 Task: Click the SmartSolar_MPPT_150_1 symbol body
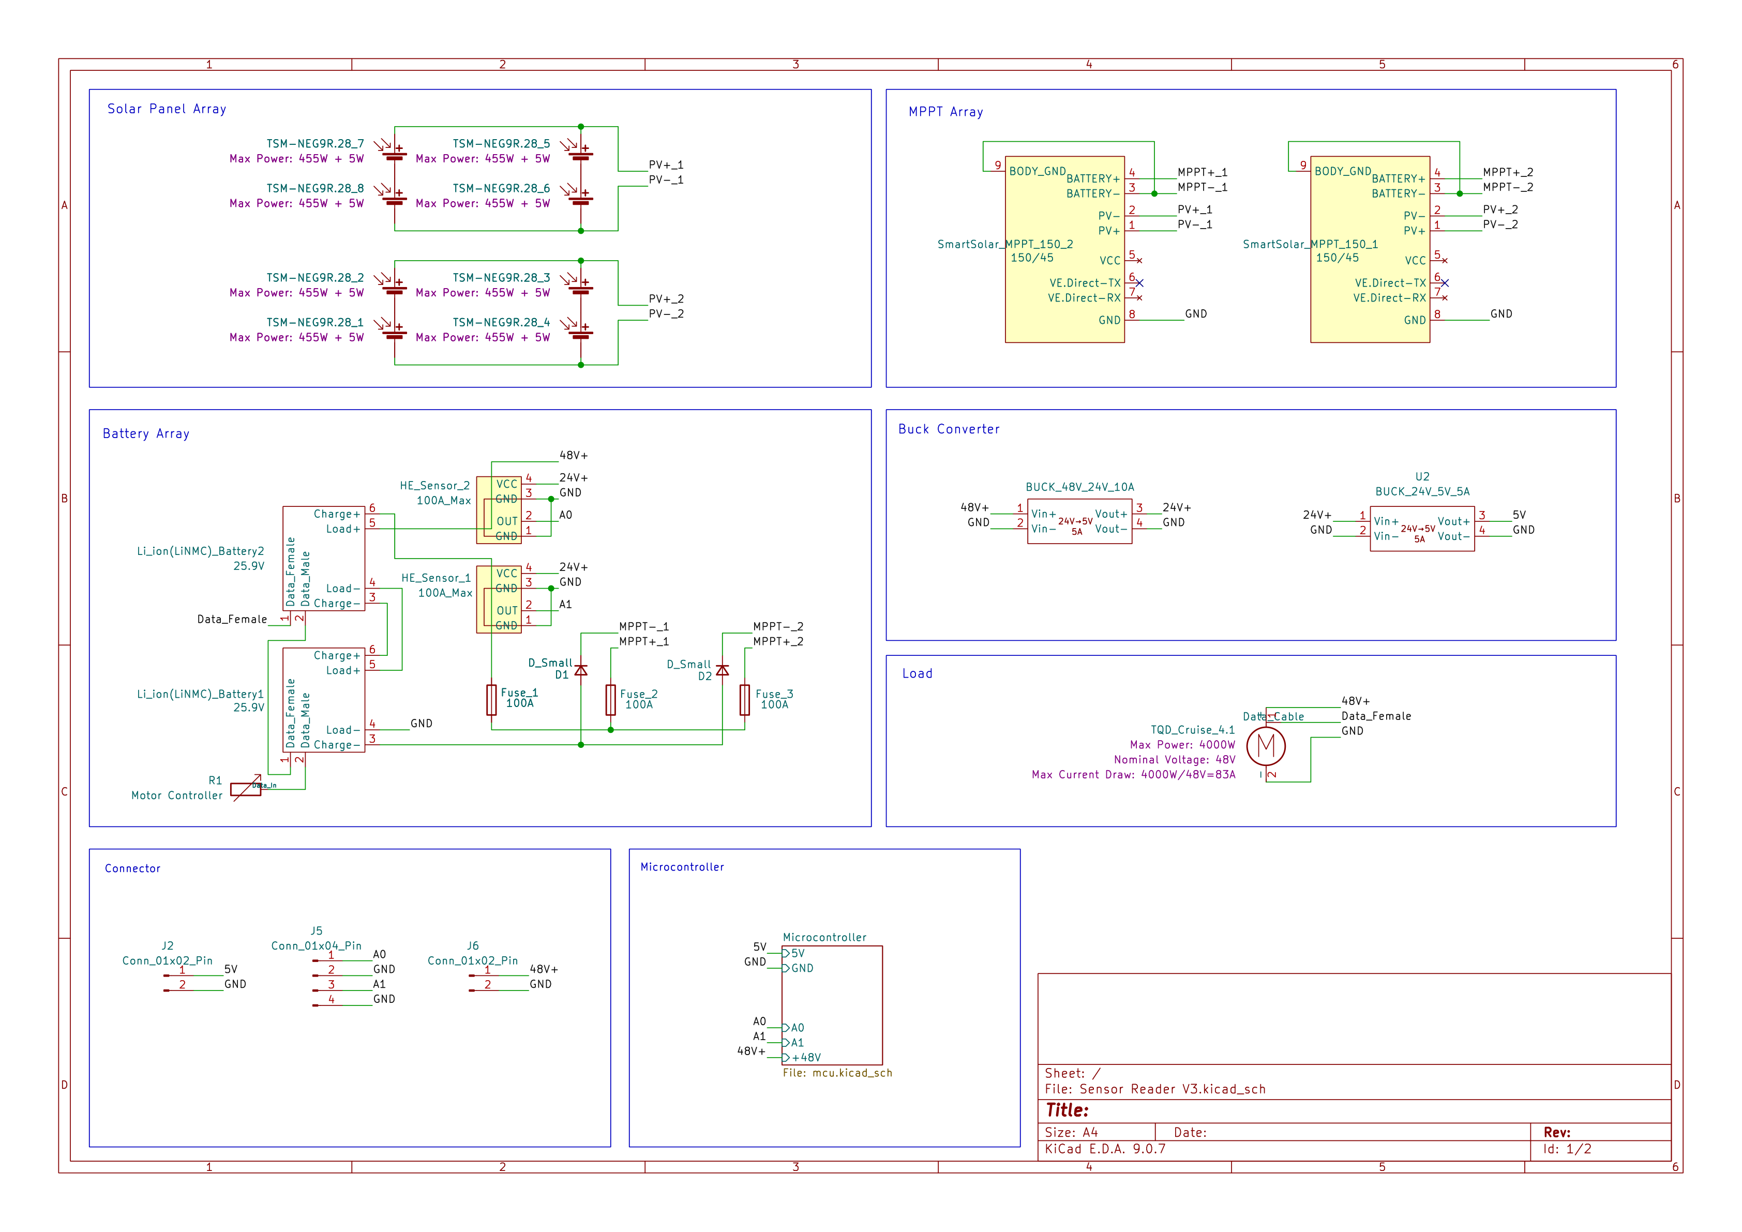point(1370,247)
